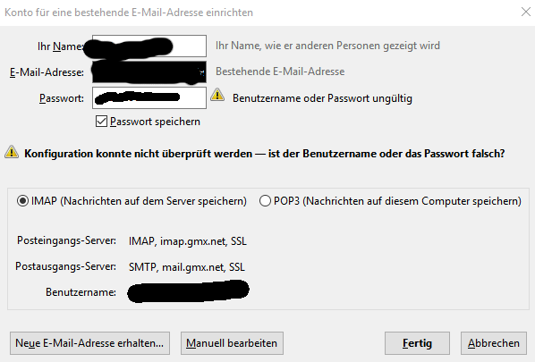Click the Bestehende E-Mail-Adresse hint text
Screen dimensions: 535x362
[x=280, y=72]
